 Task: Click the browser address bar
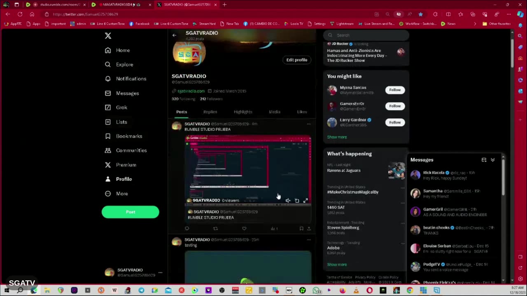[x=206, y=14]
